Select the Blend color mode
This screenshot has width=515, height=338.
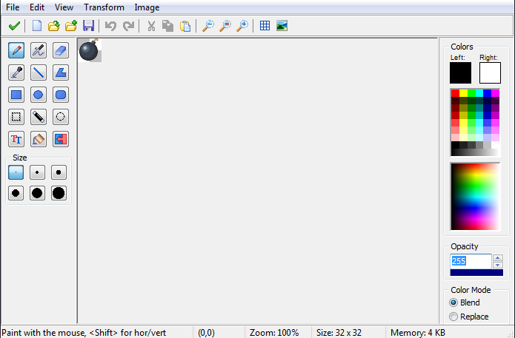[x=453, y=302]
